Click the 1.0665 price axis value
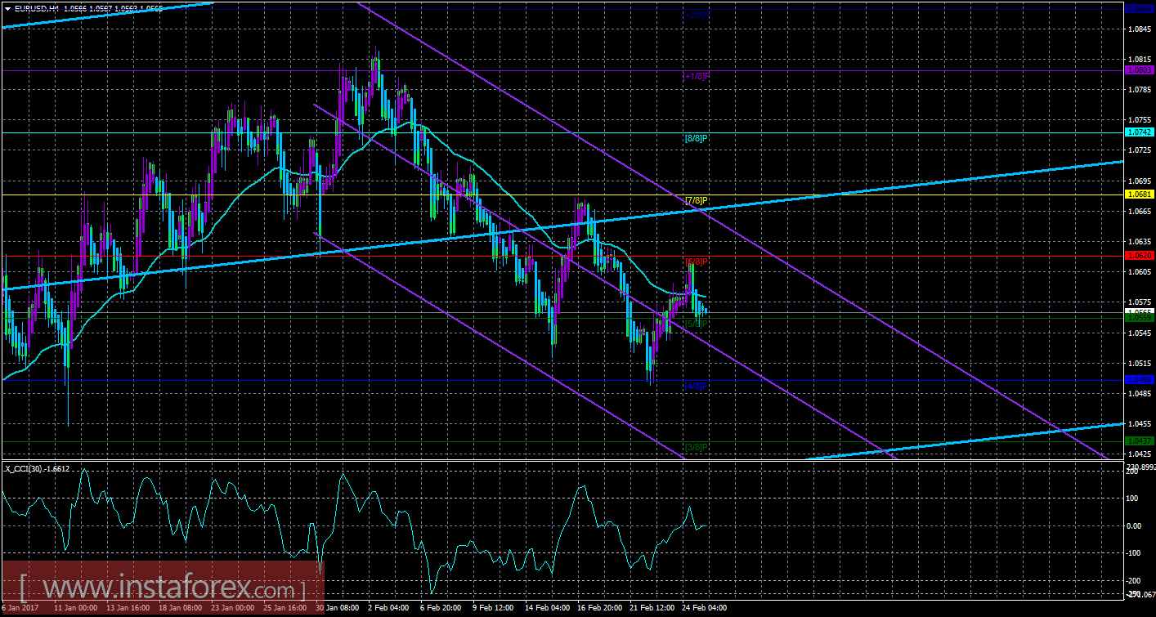 coord(1140,211)
